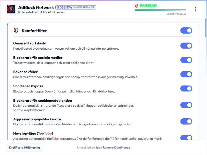The width and height of the screenshot is (207, 155).
Task: Disable Aggressiv popup-blockerare switch
Action: click(x=186, y=121)
